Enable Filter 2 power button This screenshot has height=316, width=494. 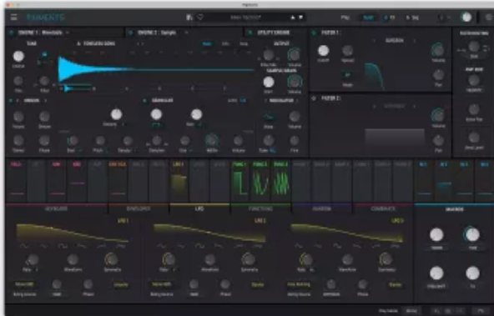pyautogui.click(x=314, y=98)
